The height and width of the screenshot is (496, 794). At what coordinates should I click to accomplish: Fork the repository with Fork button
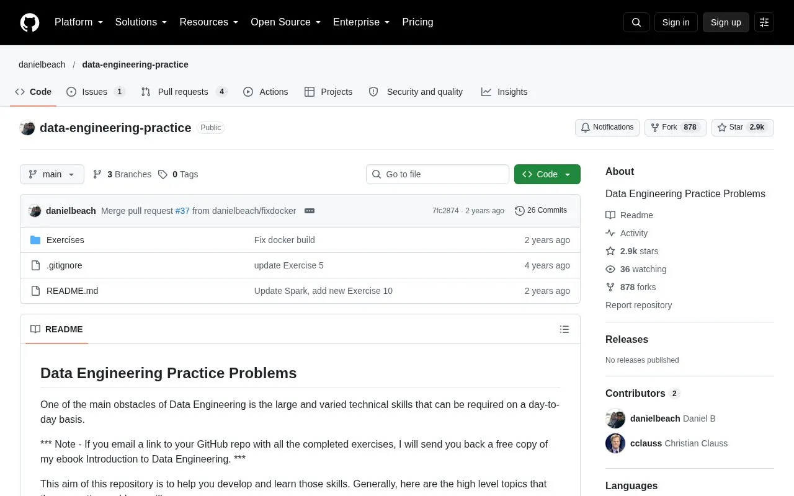pos(676,128)
